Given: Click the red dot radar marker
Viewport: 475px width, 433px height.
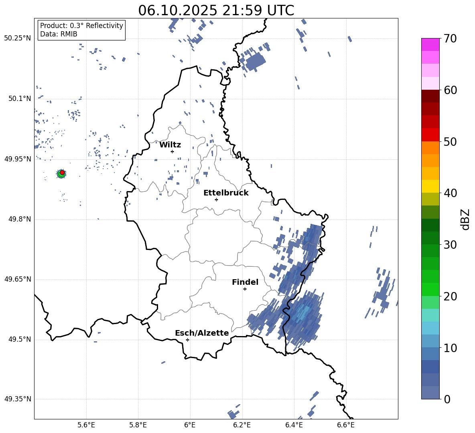Looking at the screenshot, I should click(62, 173).
